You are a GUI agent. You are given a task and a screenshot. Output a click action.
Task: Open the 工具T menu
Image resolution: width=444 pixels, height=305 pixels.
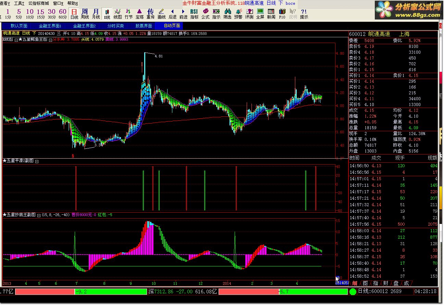(x=19, y=3)
